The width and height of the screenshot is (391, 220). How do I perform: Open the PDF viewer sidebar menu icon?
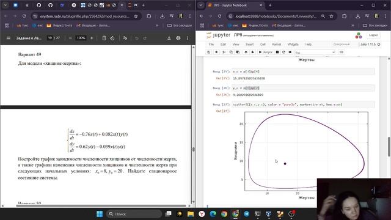(x=8, y=38)
